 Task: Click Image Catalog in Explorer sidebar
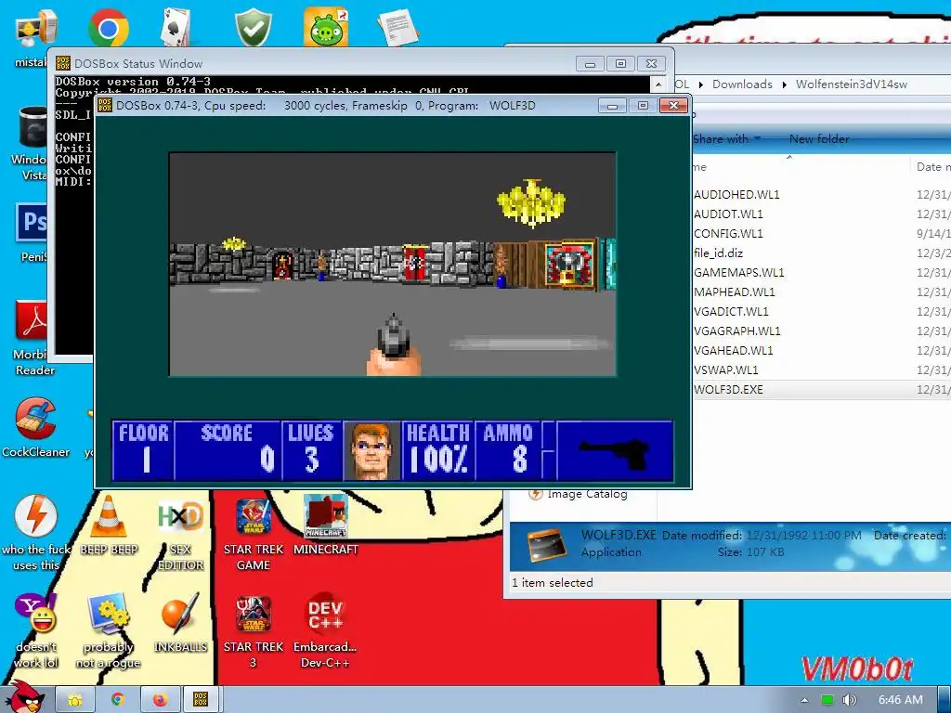coord(587,494)
